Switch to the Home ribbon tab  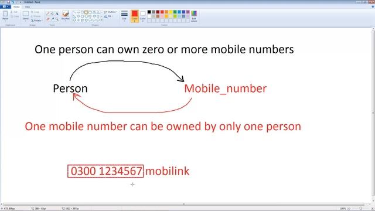point(16,6)
